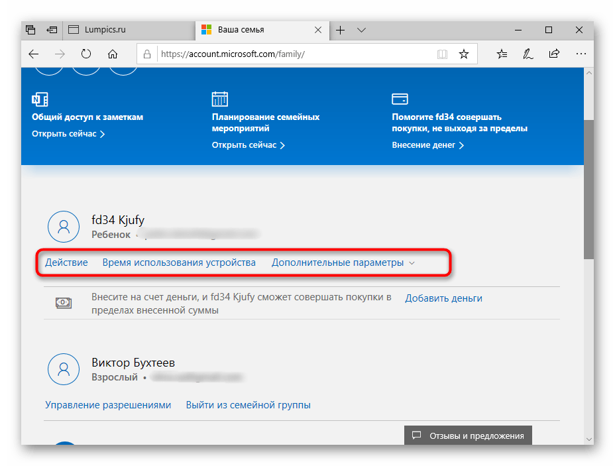The image size is (615, 466).
Task: Click the family events calendar icon
Action: [x=219, y=98]
